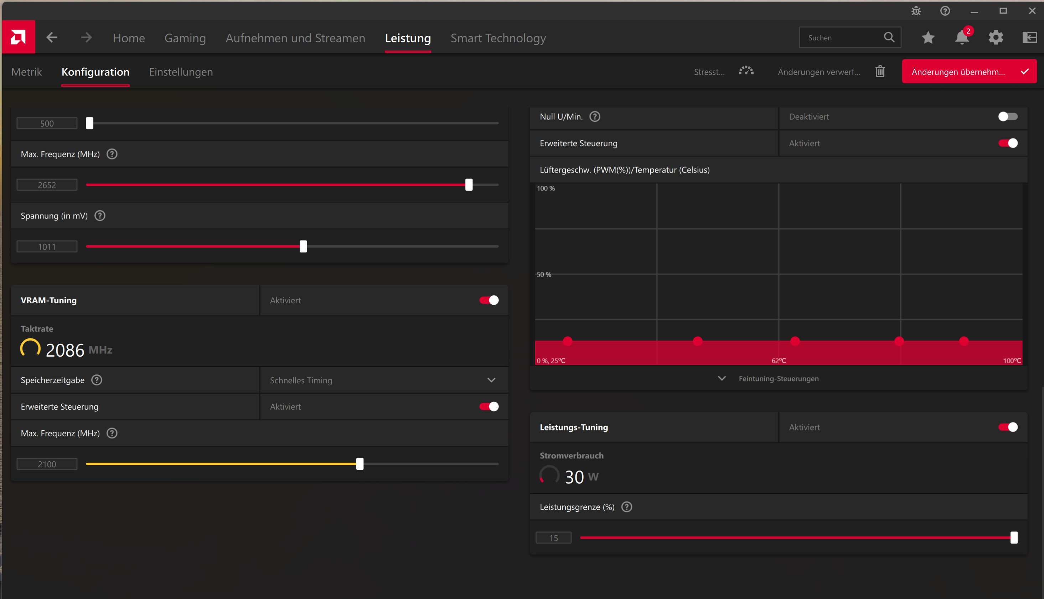The image size is (1044, 599).
Task: Open the bug report icon
Action: [916, 11]
